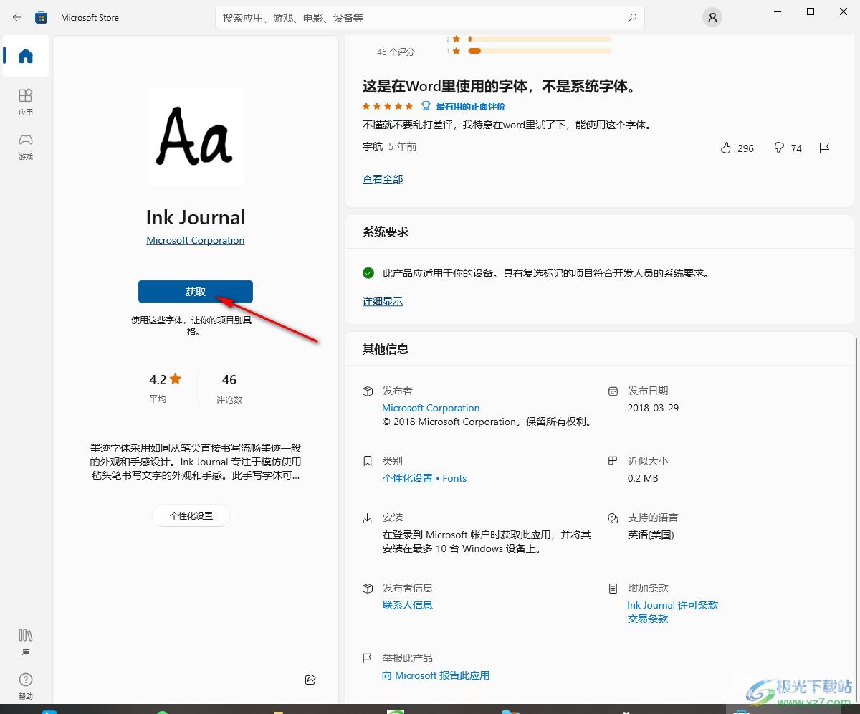Click the Ink Journal Aa font thumbnail
860x714 pixels.
point(196,136)
